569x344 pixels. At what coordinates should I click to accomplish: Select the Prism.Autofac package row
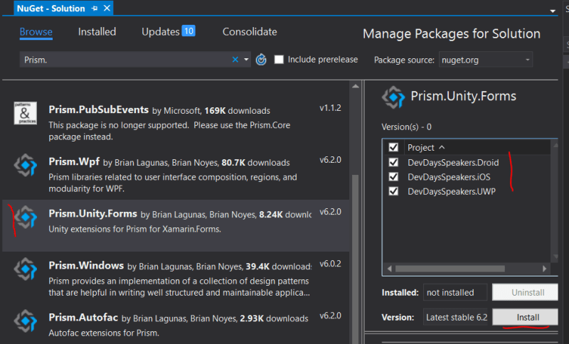[176, 324]
